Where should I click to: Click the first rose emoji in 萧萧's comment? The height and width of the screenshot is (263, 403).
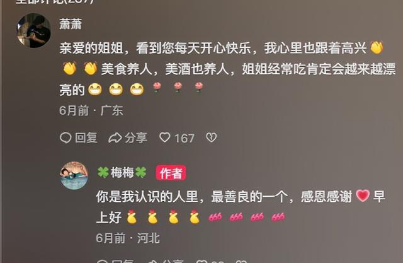pos(157,88)
